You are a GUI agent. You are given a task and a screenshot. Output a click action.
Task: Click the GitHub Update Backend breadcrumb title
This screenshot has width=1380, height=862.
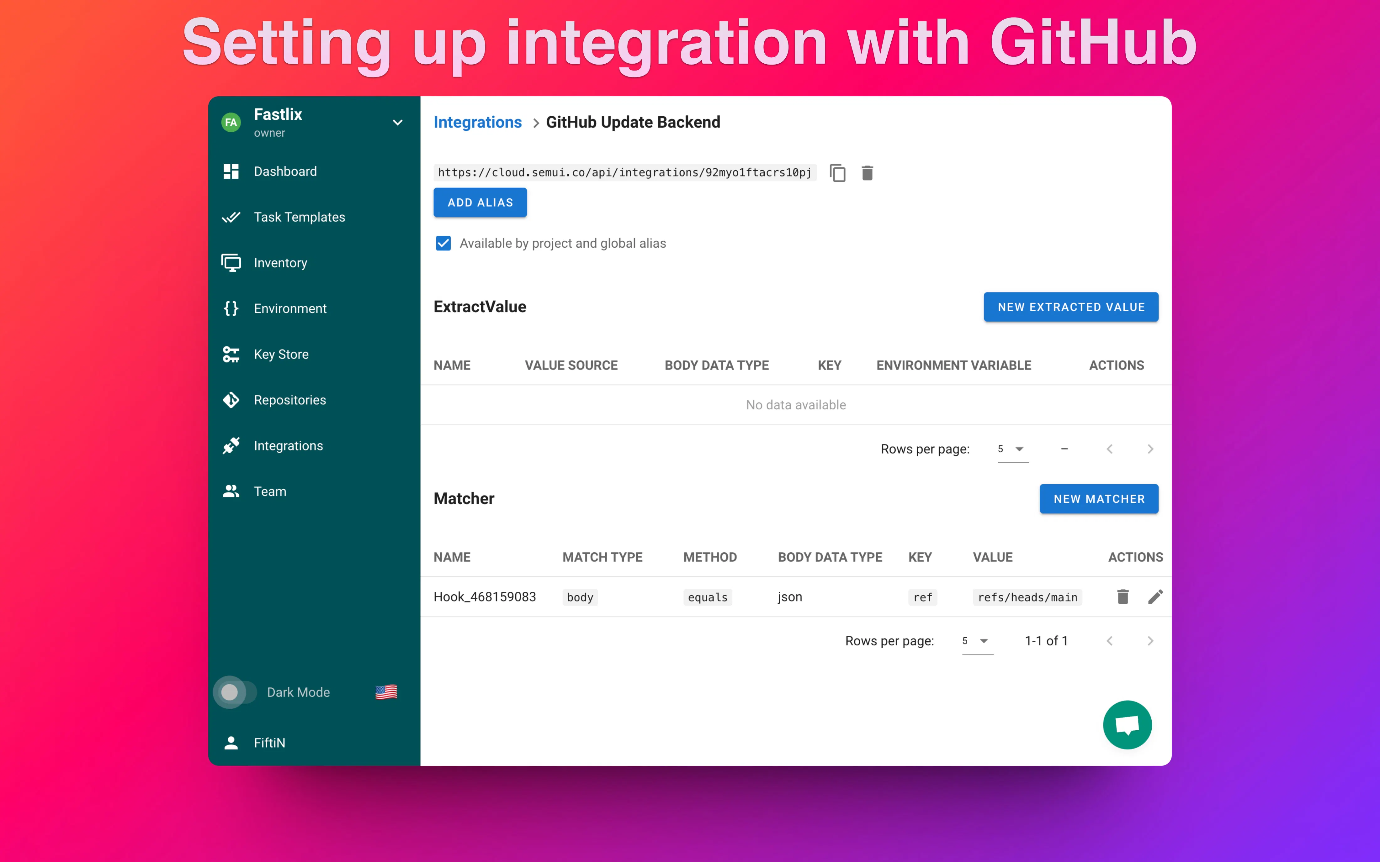(x=633, y=122)
